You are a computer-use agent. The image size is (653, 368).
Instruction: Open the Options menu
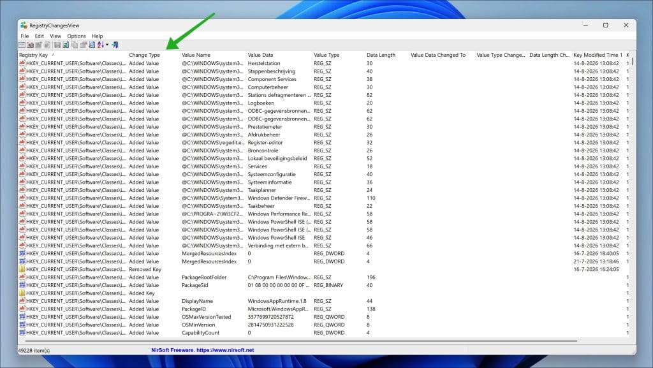tap(77, 36)
